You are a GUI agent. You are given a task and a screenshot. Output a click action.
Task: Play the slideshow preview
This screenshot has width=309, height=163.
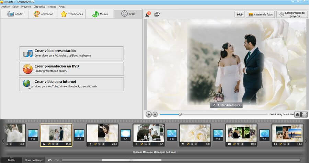(x=149, y=114)
